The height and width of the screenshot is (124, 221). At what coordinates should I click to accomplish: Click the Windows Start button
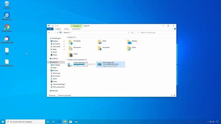point(3,122)
